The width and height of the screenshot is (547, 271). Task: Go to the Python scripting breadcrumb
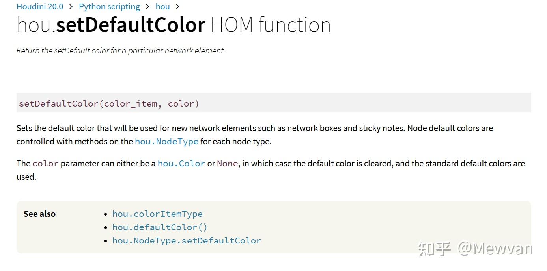[x=109, y=7]
